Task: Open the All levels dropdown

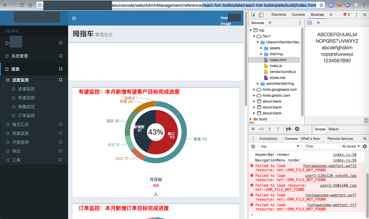Action: [351, 146]
